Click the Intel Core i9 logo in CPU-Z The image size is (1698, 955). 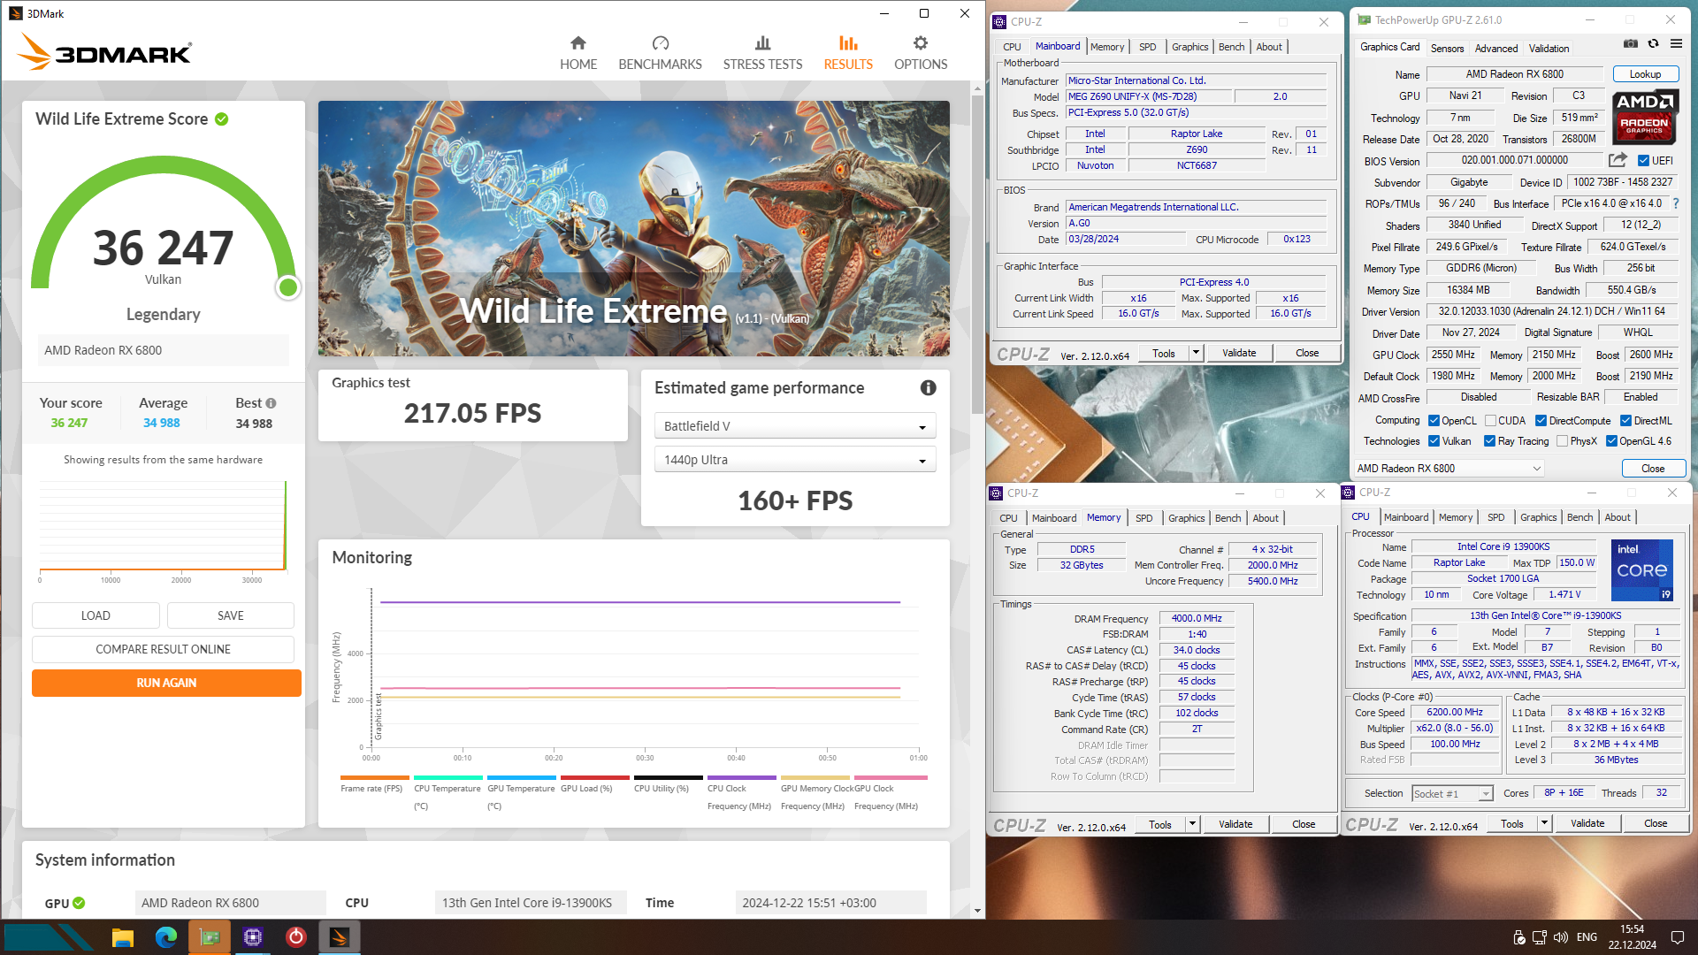(1642, 570)
